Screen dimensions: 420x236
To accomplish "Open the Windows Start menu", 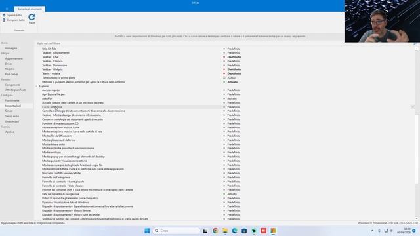I will [147, 231].
